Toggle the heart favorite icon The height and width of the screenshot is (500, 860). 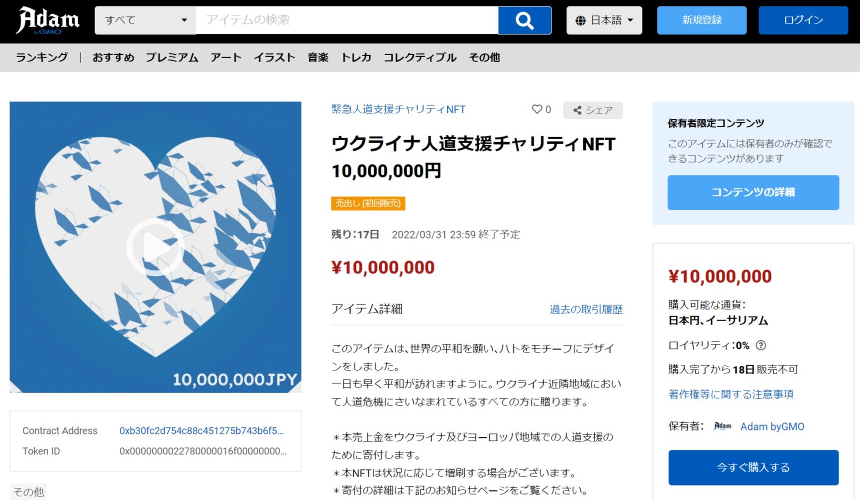[537, 109]
